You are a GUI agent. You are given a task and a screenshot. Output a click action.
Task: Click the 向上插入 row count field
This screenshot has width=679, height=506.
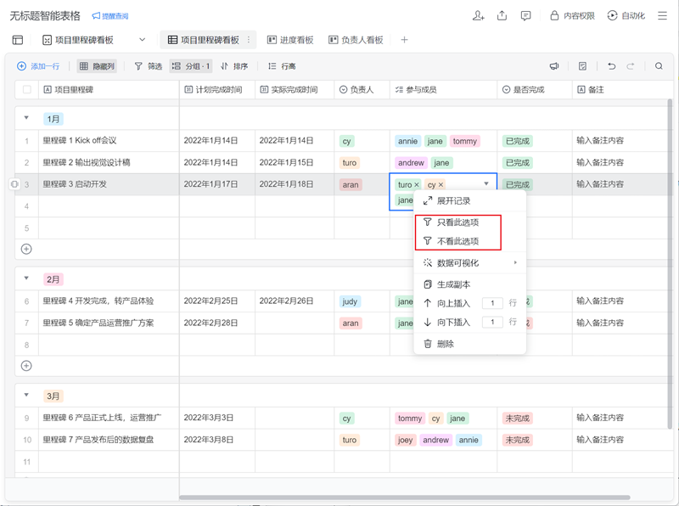pyautogui.click(x=492, y=303)
